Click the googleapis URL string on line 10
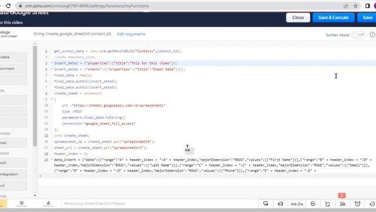376x212 pixels. (119, 105)
